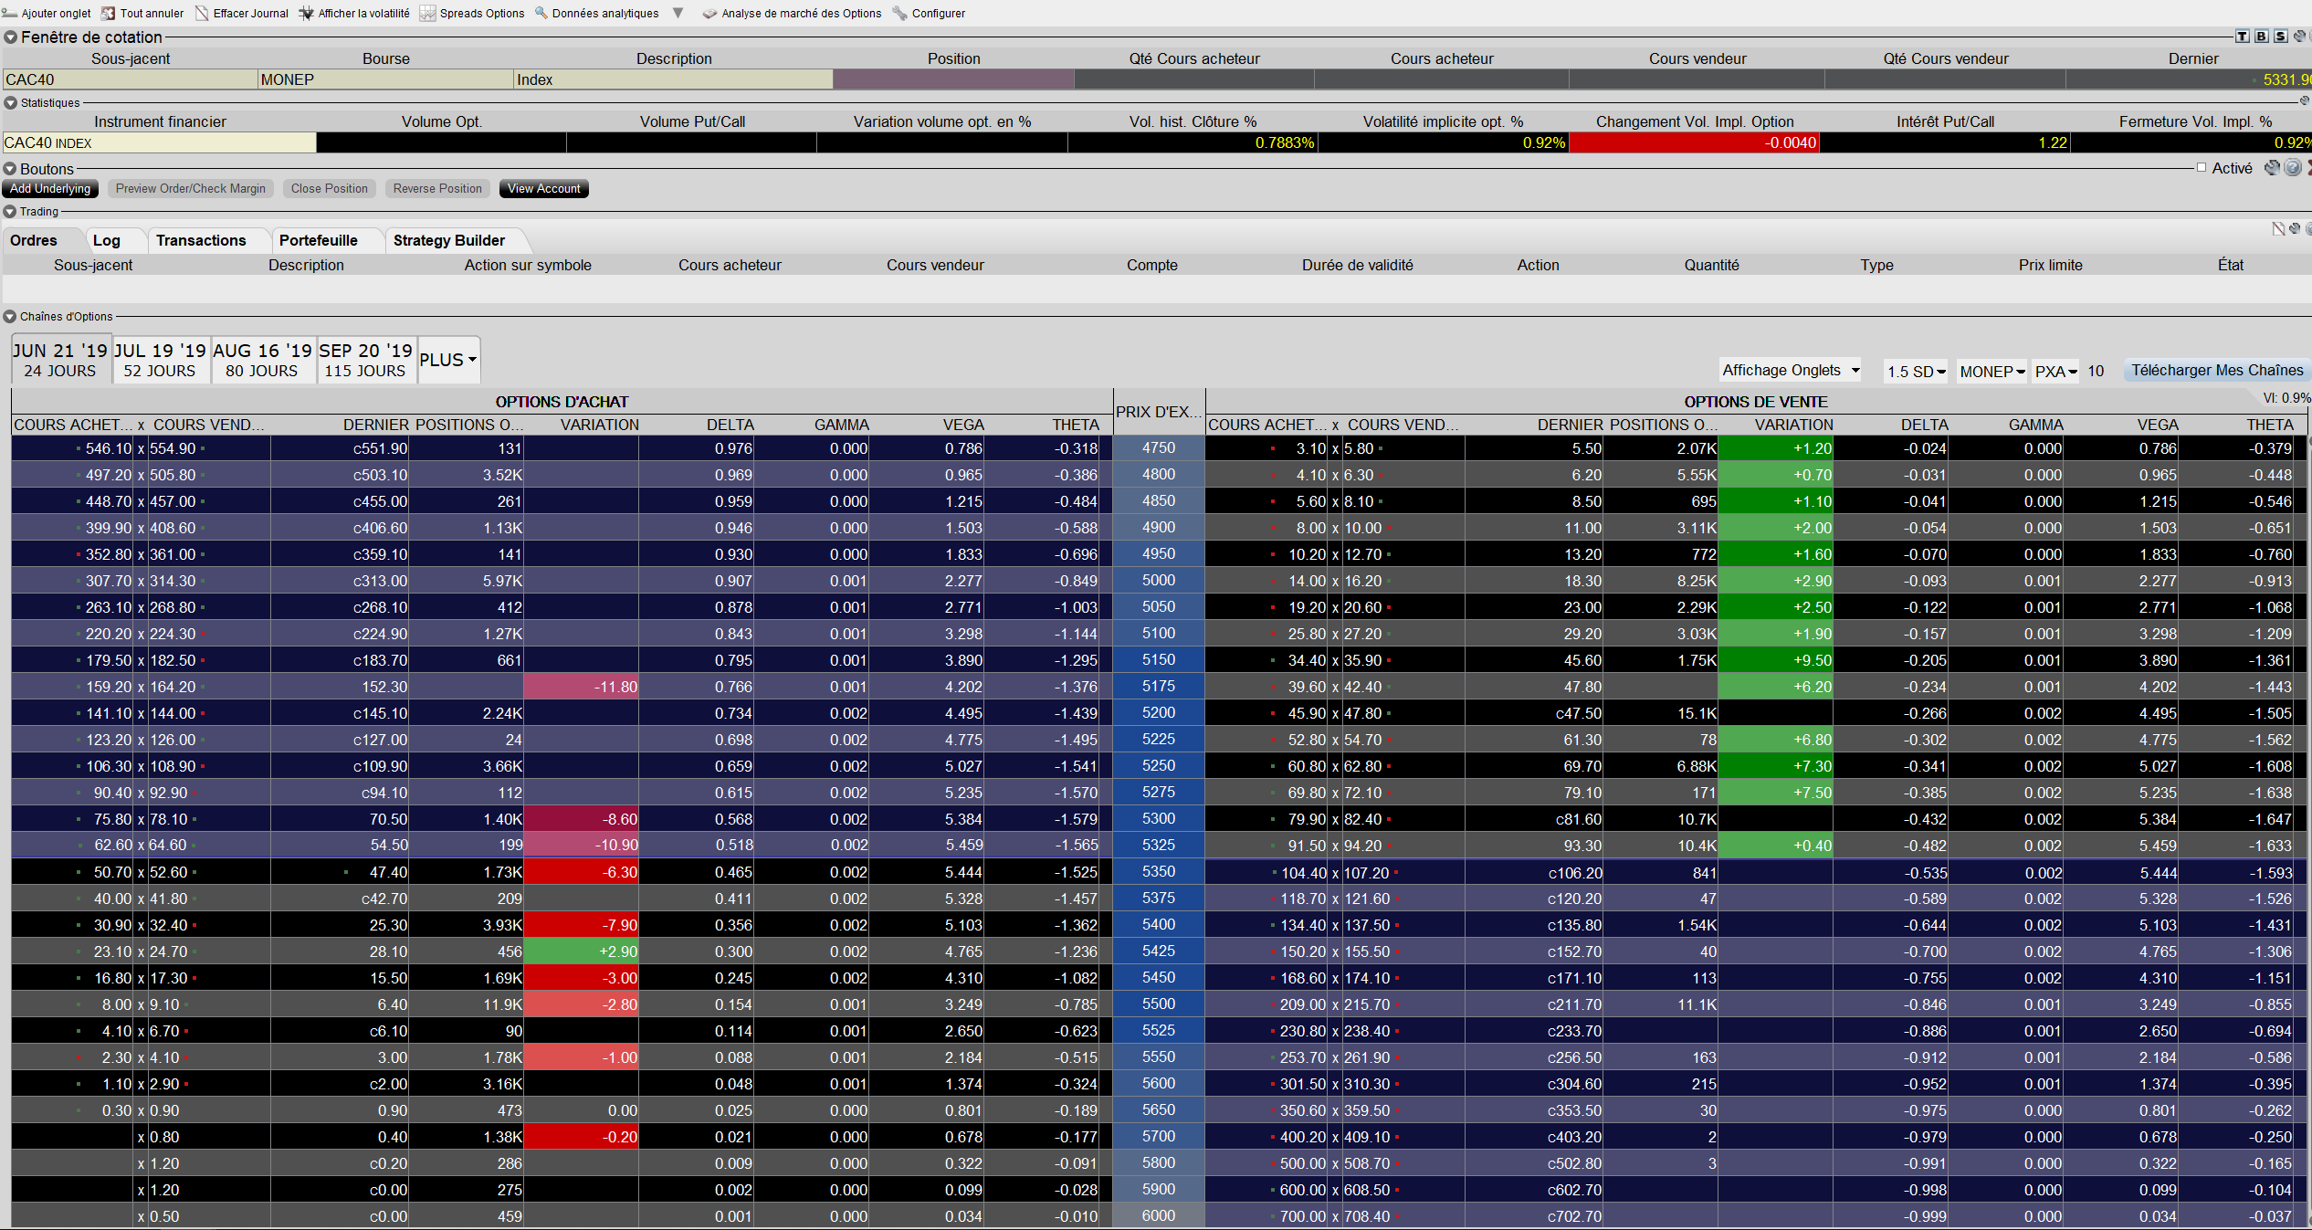The width and height of the screenshot is (2312, 1230).
Task: Click the help icon in Boutons panel
Action: (x=2292, y=167)
